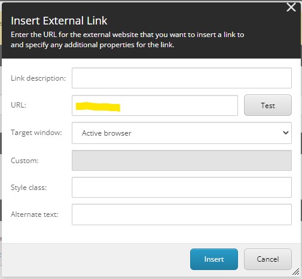Focus the Link description text field
The image size is (302, 279).
point(182,78)
